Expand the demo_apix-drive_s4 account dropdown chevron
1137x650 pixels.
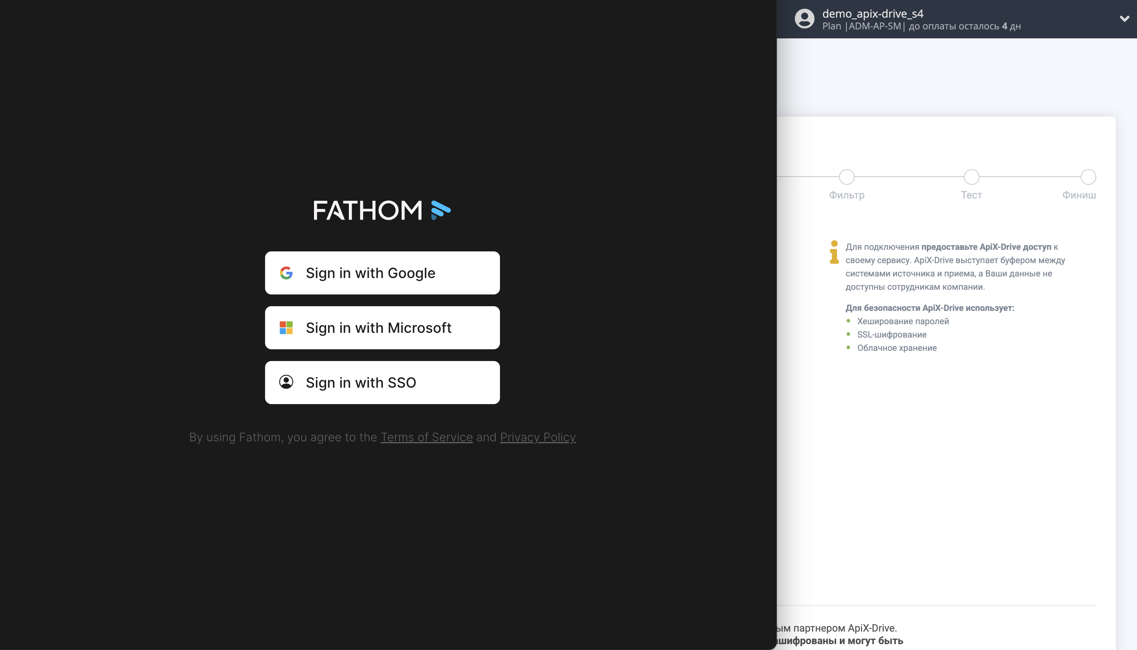(1124, 19)
